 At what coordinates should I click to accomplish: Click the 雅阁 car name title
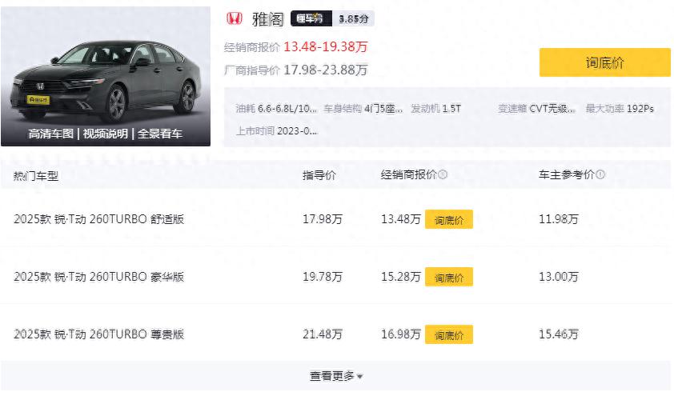pos(267,18)
